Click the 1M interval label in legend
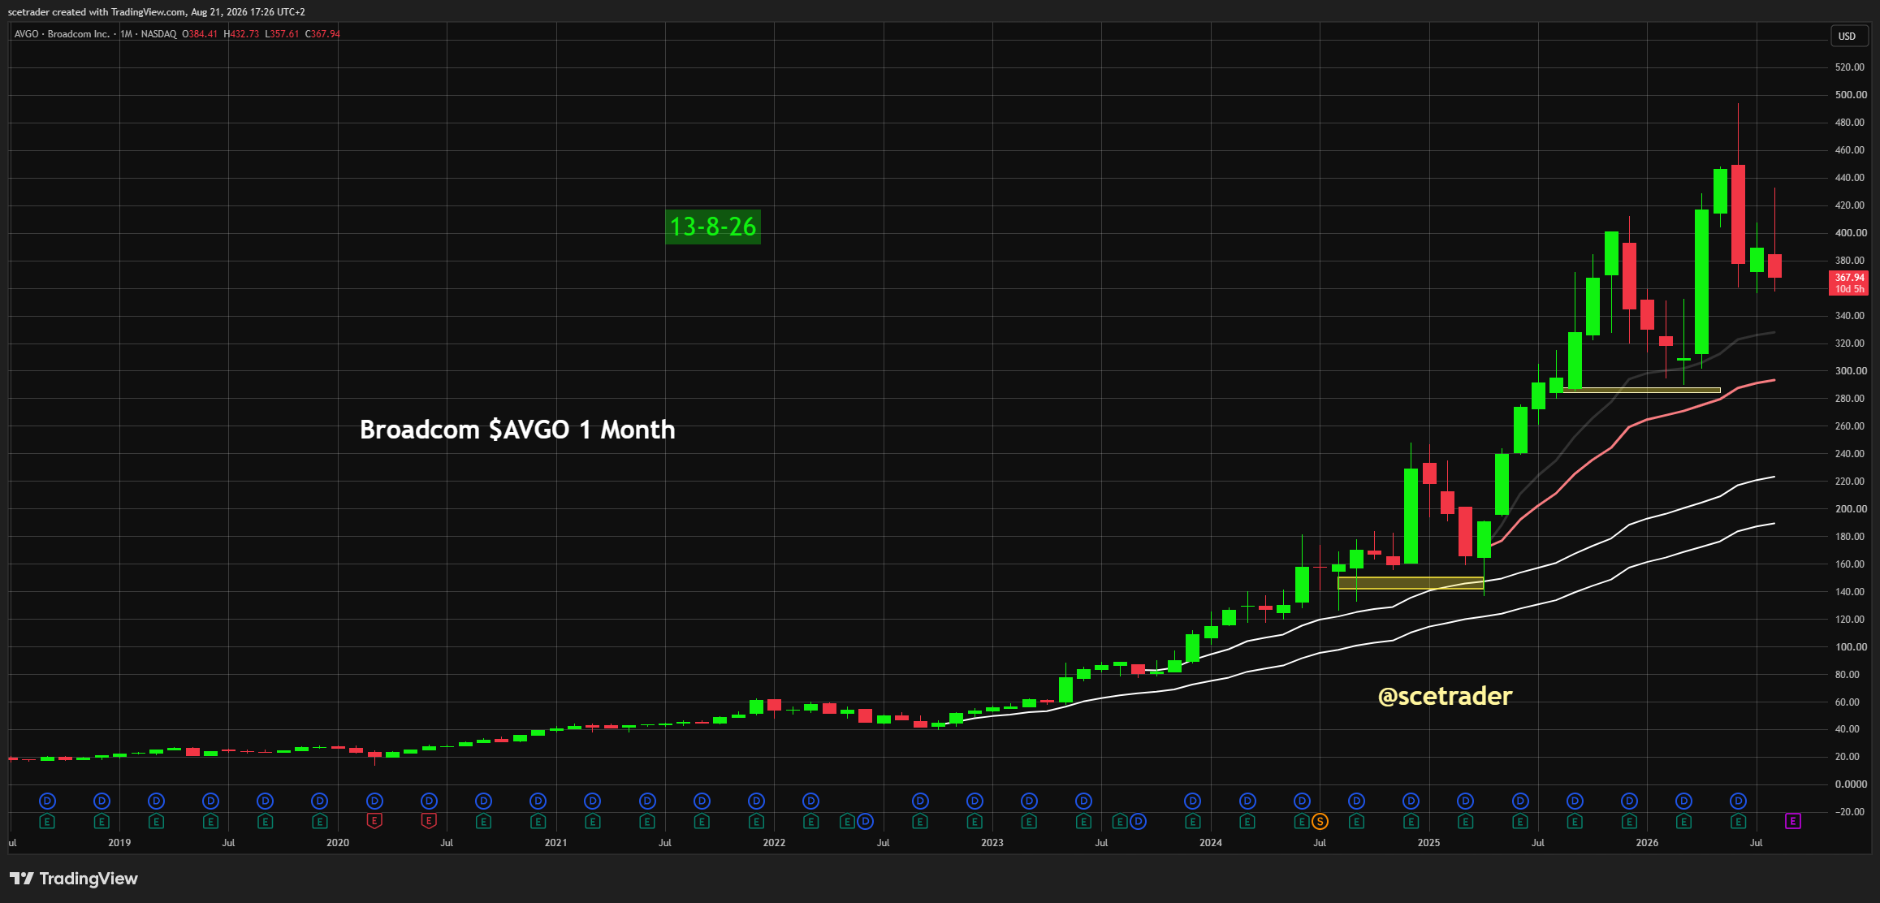Viewport: 1880px width, 903px height. pyautogui.click(x=126, y=34)
